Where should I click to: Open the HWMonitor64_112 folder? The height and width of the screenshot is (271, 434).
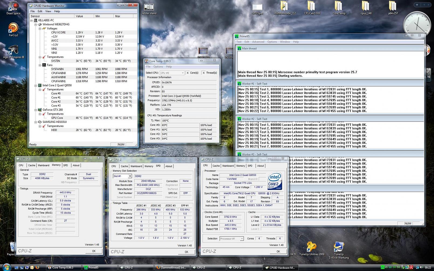[x=285, y=8]
